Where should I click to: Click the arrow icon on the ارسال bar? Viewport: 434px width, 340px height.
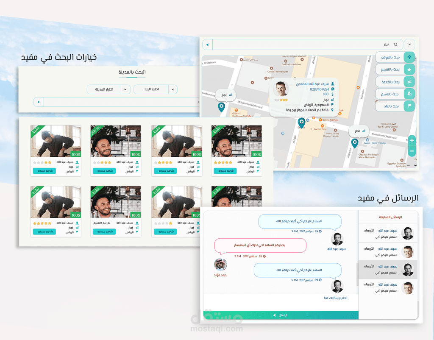click(x=274, y=315)
